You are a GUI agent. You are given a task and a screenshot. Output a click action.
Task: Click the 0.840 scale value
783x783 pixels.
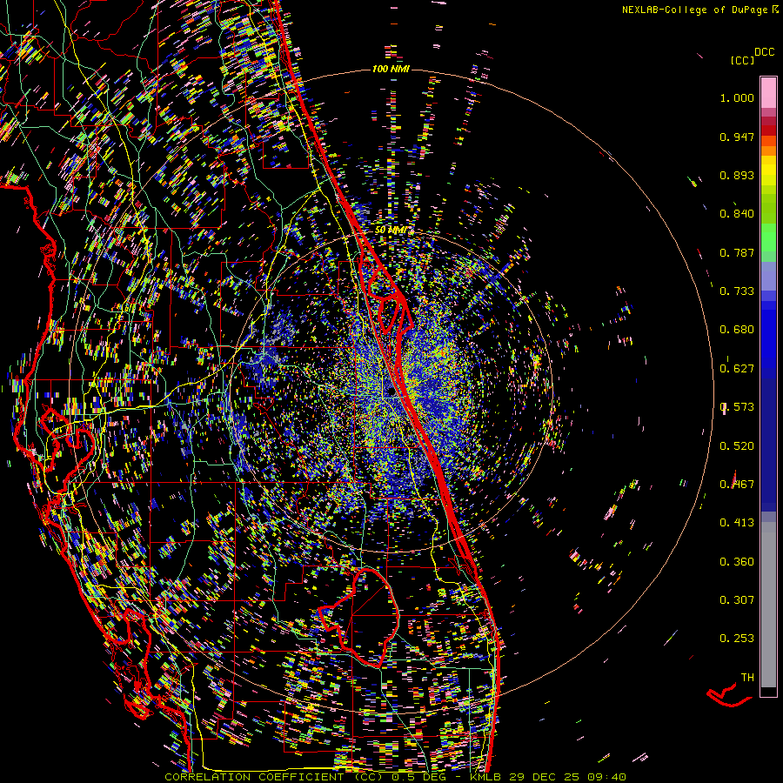pyautogui.click(x=737, y=214)
